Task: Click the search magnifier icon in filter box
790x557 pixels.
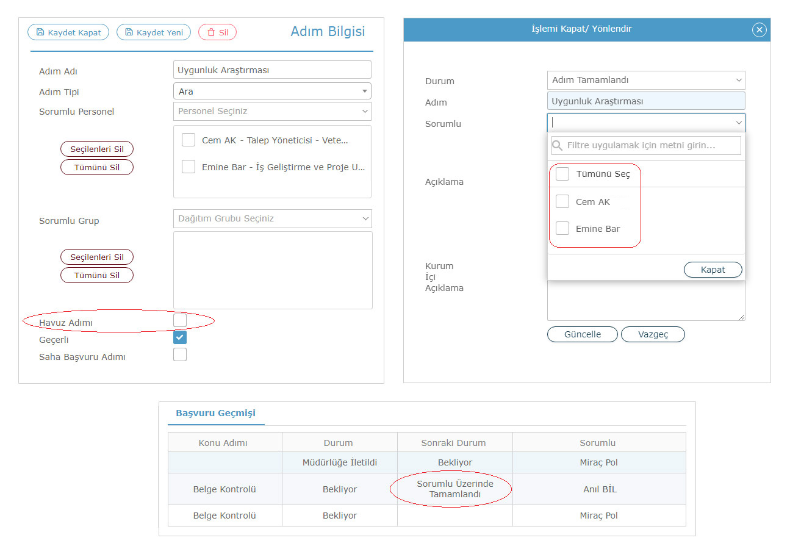Action: [x=557, y=146]
